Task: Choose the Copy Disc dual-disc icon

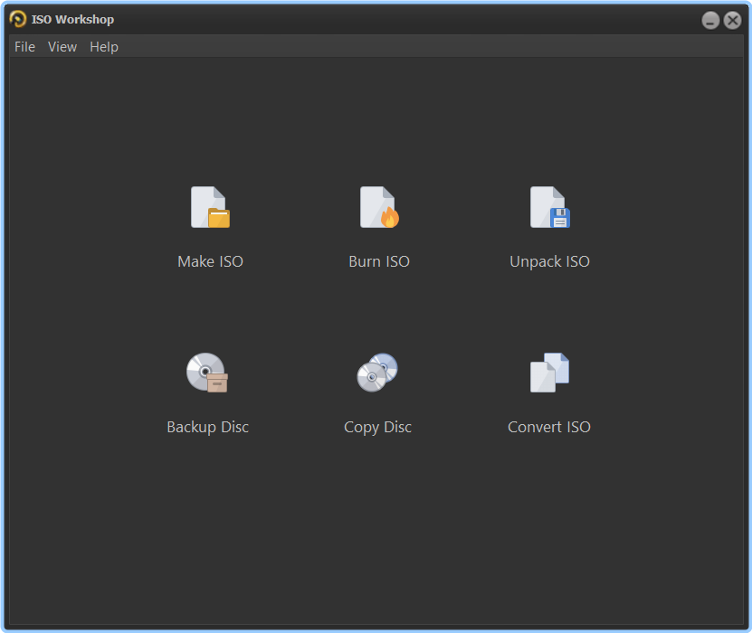Action: [x=377, y=373]
